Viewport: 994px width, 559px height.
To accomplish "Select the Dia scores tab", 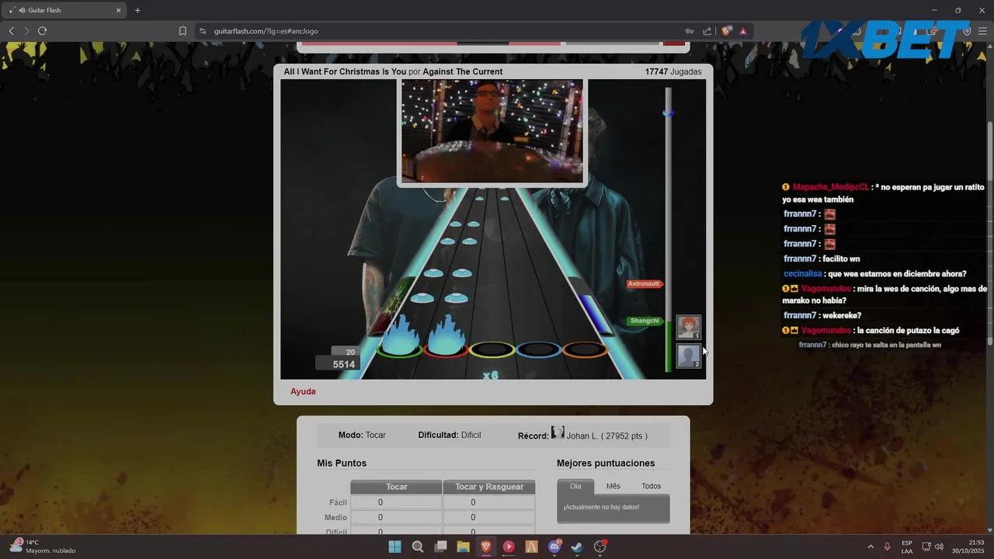I will [575, 486].
